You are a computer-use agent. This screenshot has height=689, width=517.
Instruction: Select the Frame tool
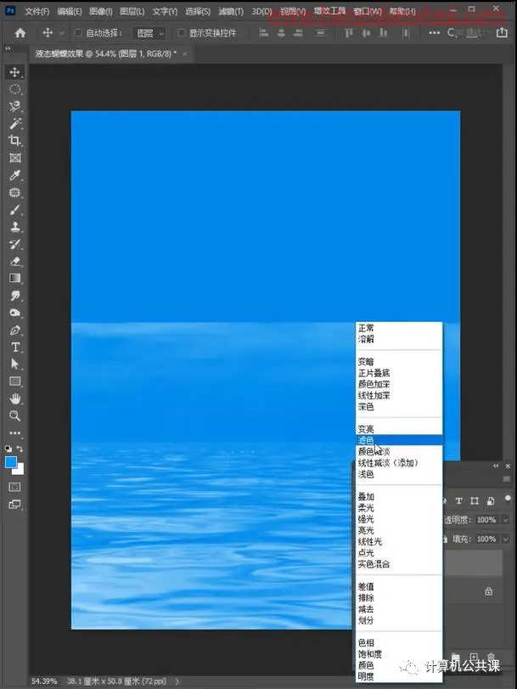point(15,158)
